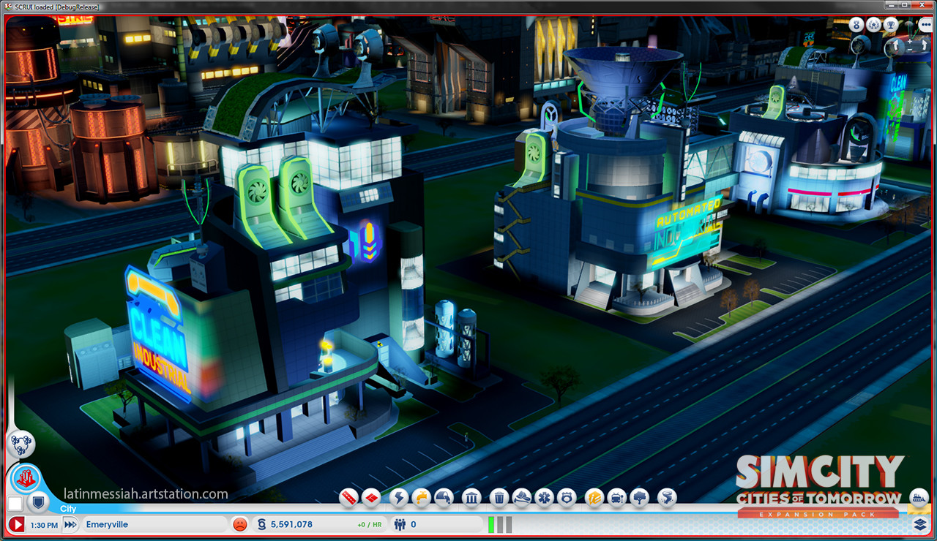
Task: Open the Roads tool
Action: pos(349,498)
